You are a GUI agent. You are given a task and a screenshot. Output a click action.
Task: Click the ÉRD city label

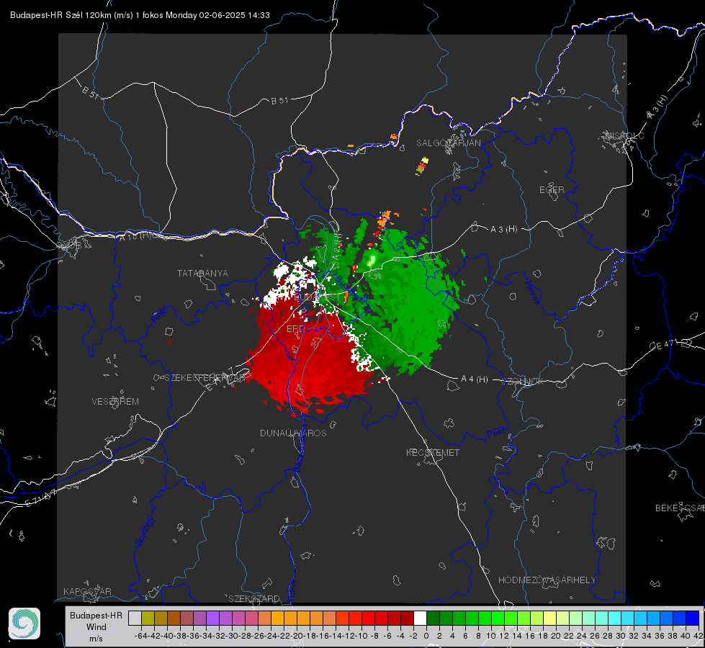click(295, 329)
